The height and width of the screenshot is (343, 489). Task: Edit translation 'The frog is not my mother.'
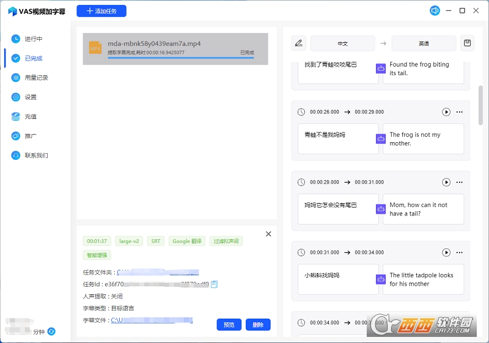(x=423, y=139)
